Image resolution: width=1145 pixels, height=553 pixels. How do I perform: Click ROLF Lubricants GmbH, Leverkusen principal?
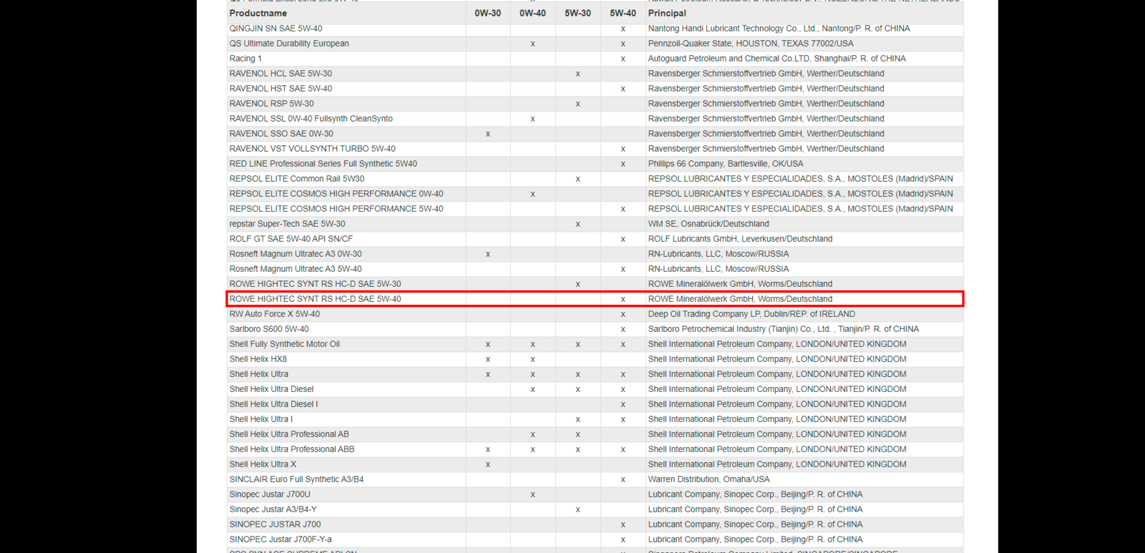pos(740,239)
